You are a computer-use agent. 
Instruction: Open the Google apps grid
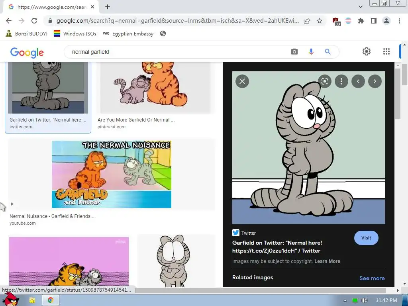tap(386, 51)
